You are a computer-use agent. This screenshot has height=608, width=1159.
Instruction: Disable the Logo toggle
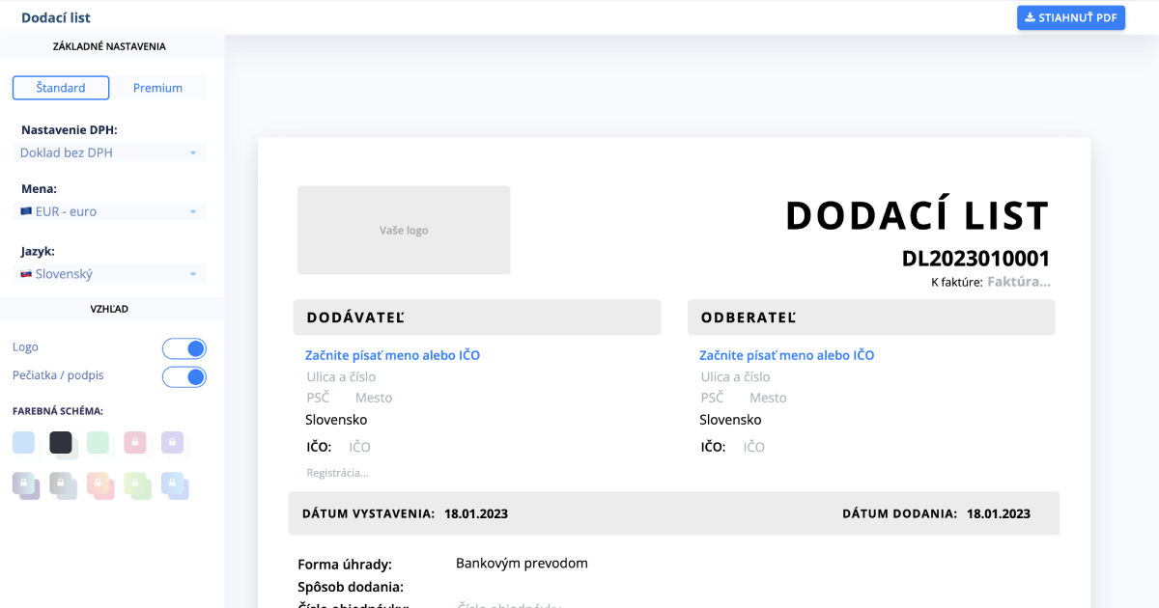click(184, 347)
